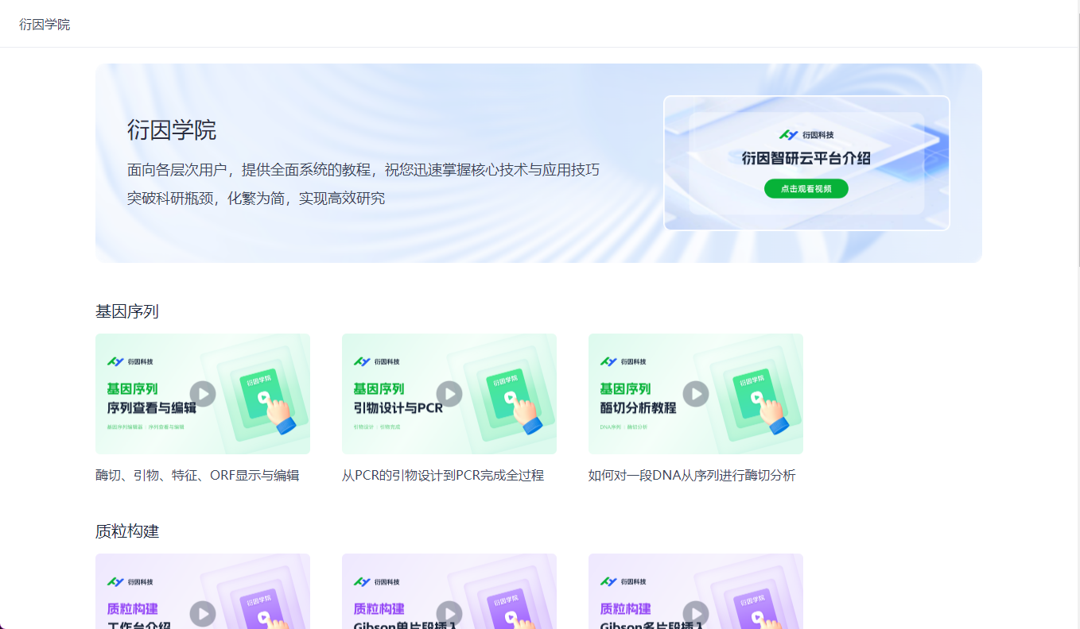Click the 衍因学院 title in top bar
Viewport: 1080px width, 629px height.
coord(45,25)
